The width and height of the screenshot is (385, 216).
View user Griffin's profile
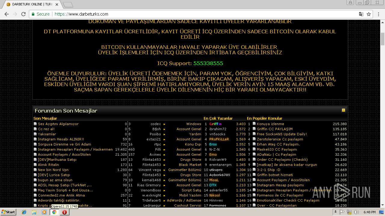pos(215,124)
